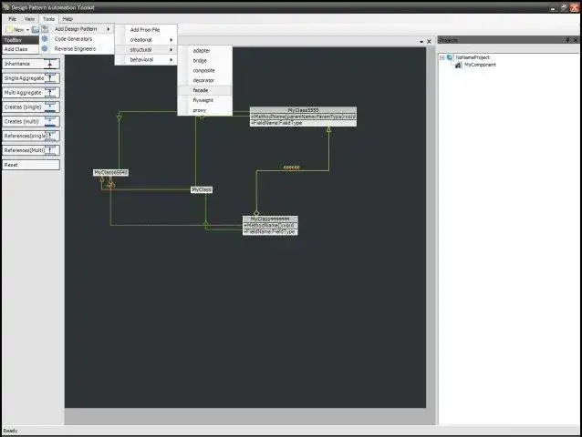Image resolution: width=582 pixels, height=437 pixels.
Task: Click the Creates (multi) diagram icon
Action: (50, 121)
